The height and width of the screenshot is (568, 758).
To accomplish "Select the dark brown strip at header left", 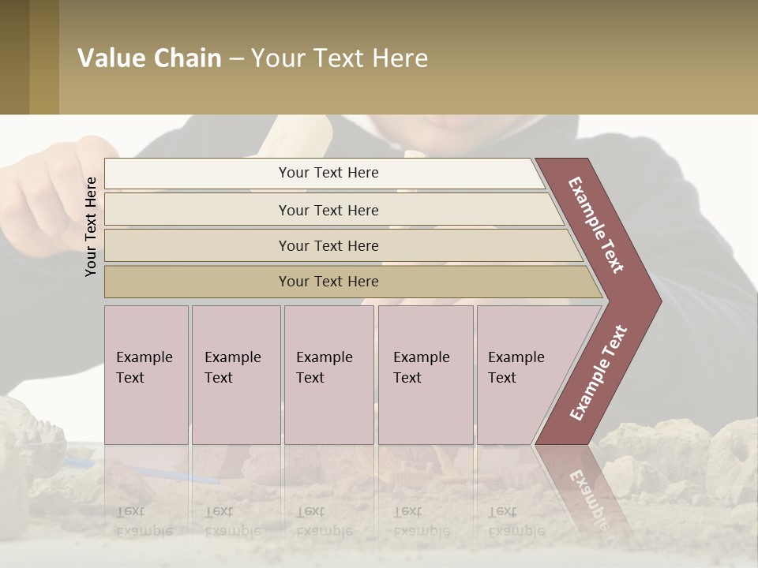I will click(x=14, y=57).
